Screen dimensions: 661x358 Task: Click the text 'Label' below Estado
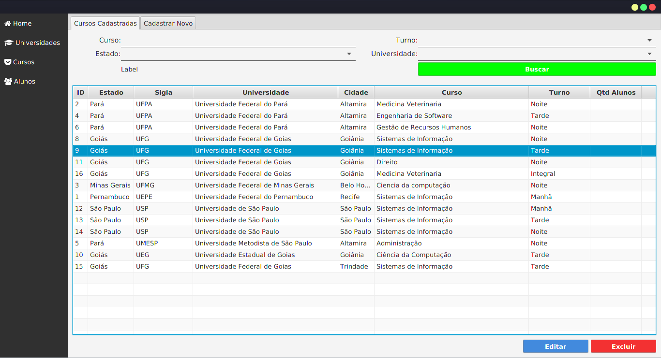129,69
